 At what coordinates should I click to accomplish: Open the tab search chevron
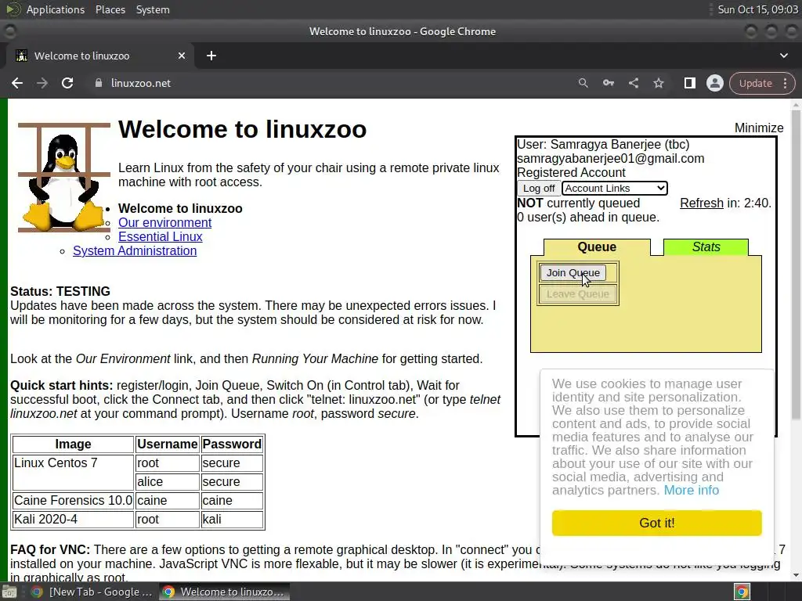tap(783, 56)
